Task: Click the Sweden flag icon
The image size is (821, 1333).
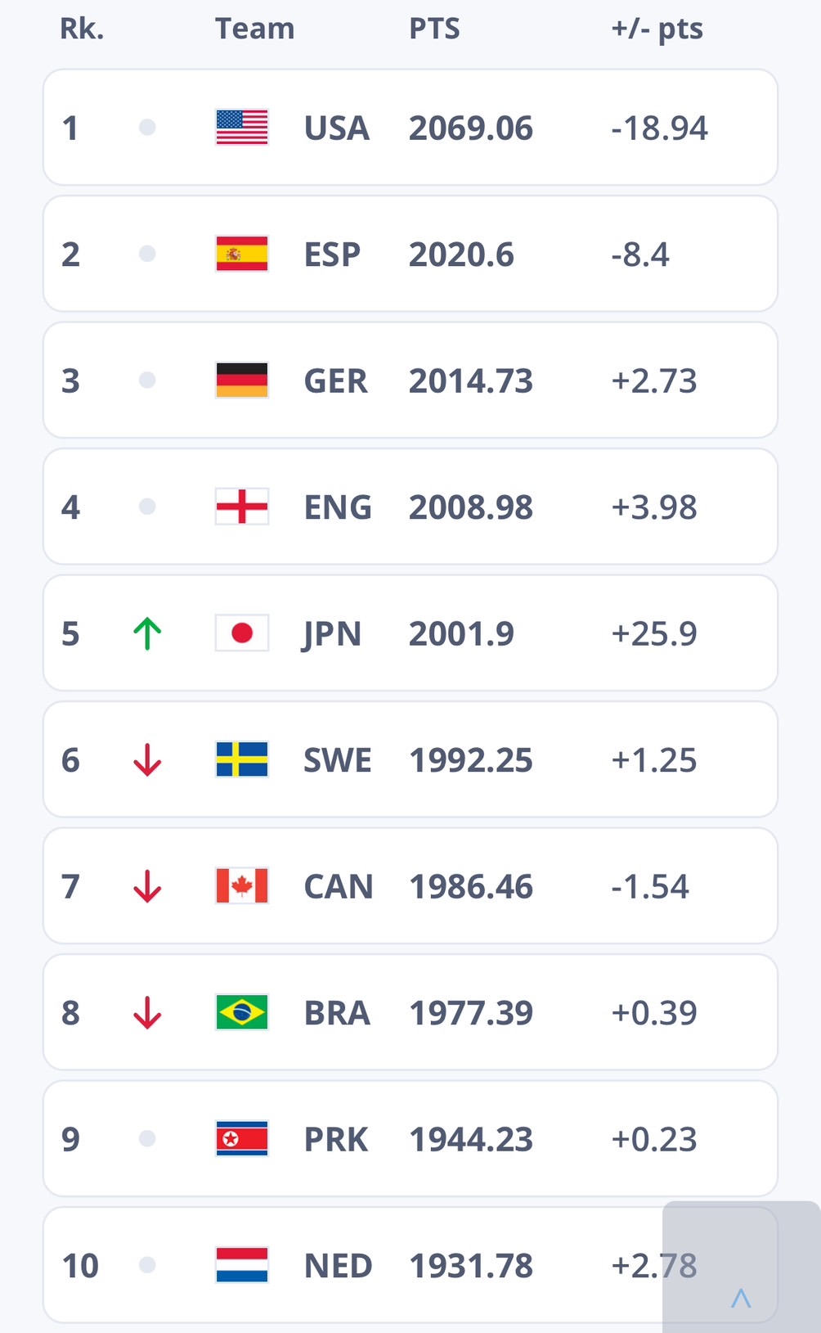Action: pos(241,759)
